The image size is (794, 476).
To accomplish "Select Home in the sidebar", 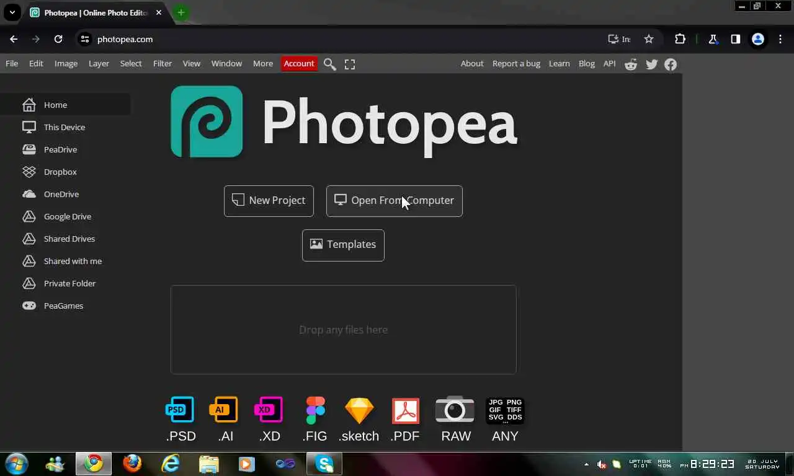I will (x=65, y=105).
